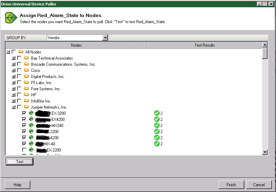276x192 pixels.
Task: Expand the Bay Technical Associates group
Action: (x=14, y=58)
